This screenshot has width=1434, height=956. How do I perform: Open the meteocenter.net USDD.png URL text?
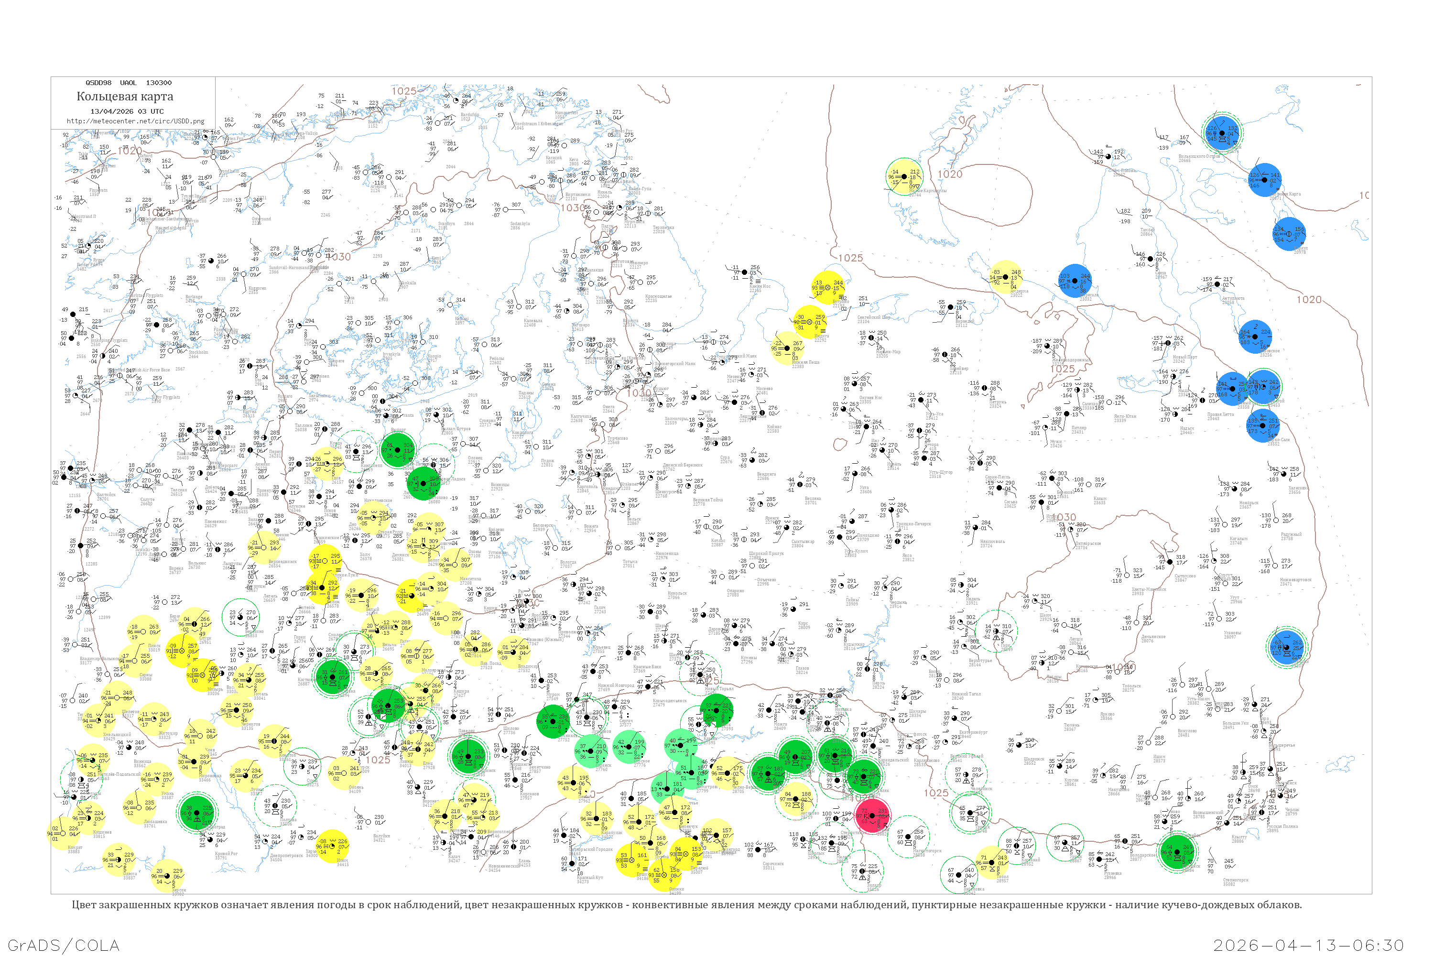click(135, 121)
